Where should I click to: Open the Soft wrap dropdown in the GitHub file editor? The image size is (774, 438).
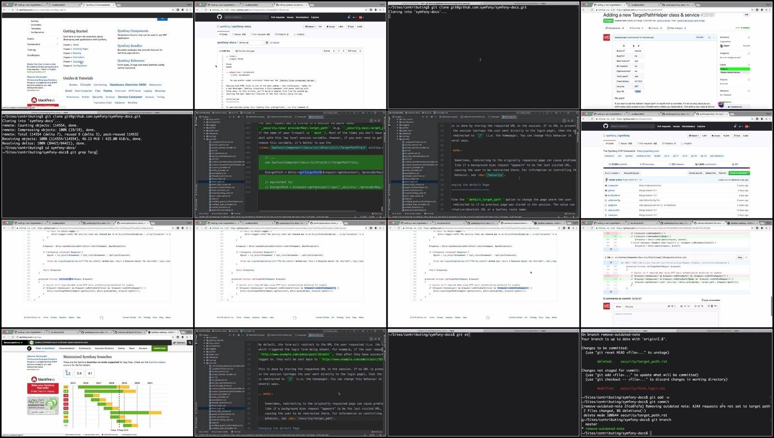[354, 51]
